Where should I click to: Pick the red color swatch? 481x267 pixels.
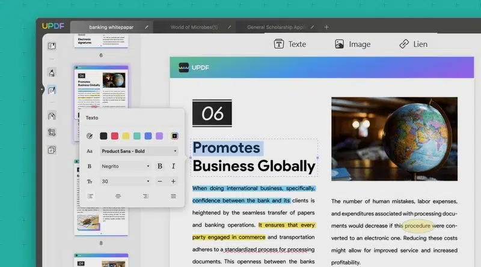[x=115, y=136]
